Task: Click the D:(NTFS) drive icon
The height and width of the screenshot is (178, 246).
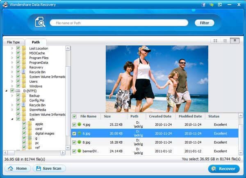Action: [18, 91]
